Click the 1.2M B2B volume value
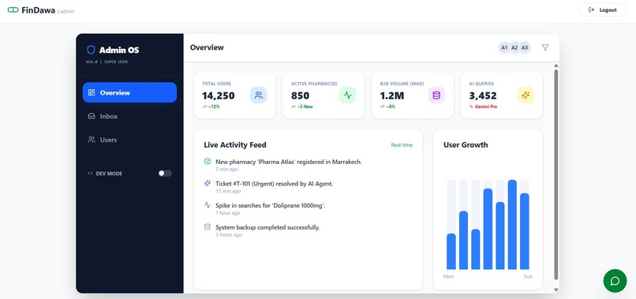 click(x=392, y=95)
